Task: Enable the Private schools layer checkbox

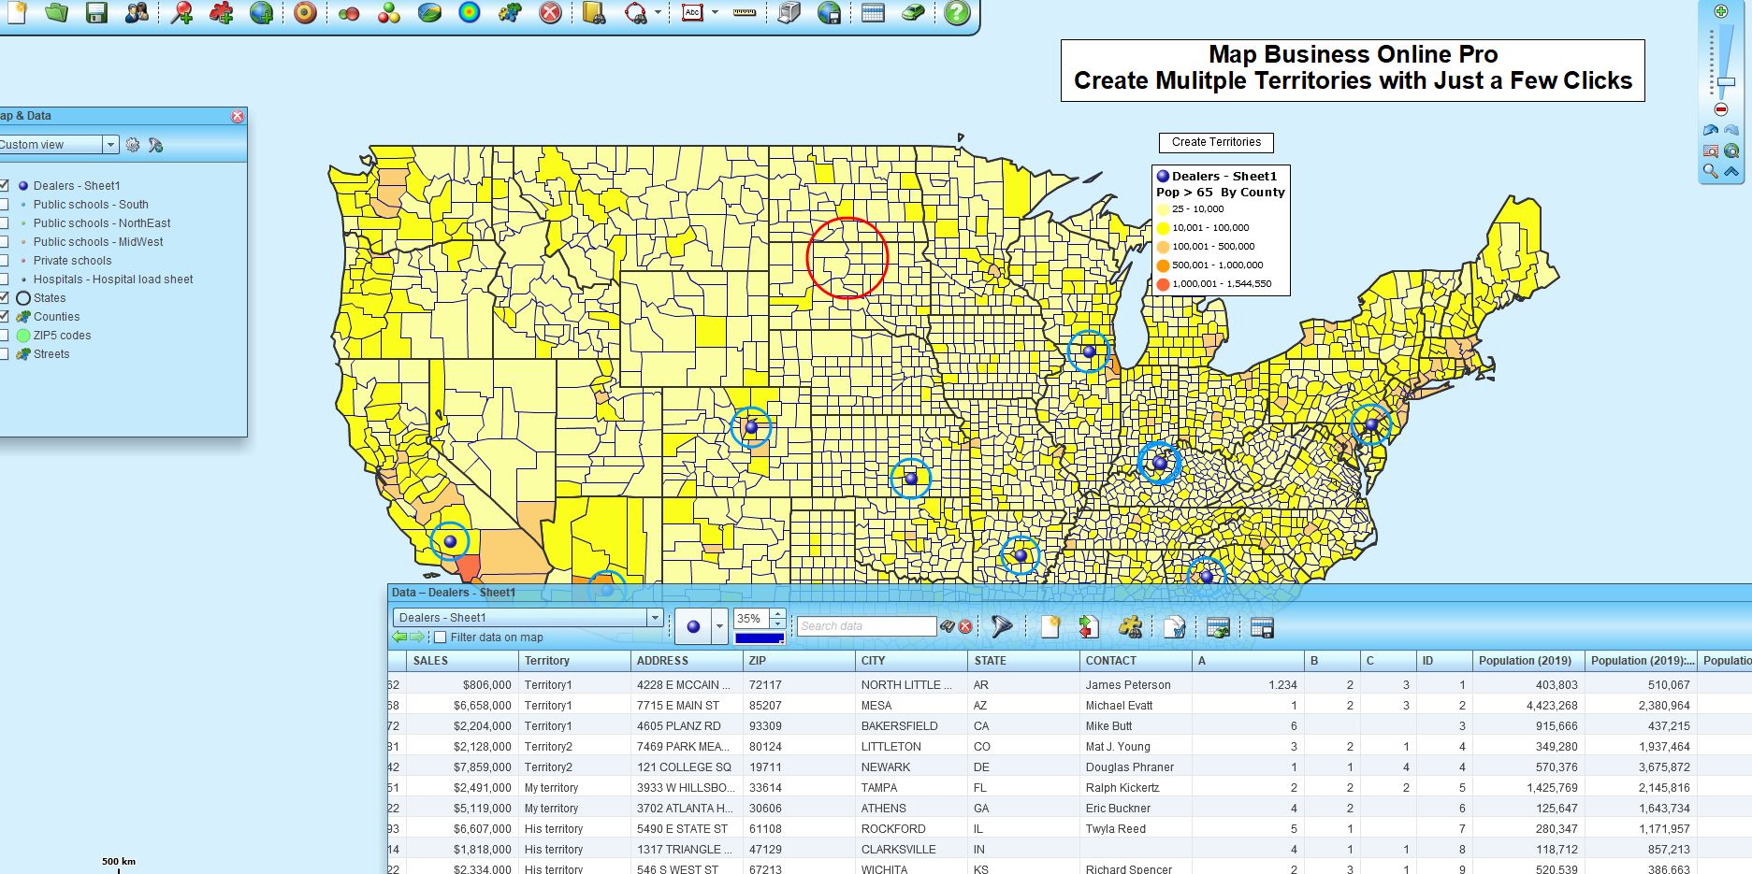Action: tap(5, 261)
